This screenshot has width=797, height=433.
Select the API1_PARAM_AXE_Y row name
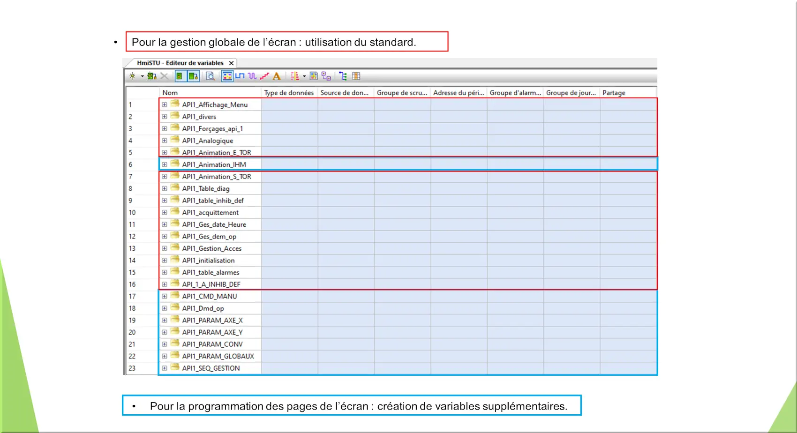click(212, 332)
